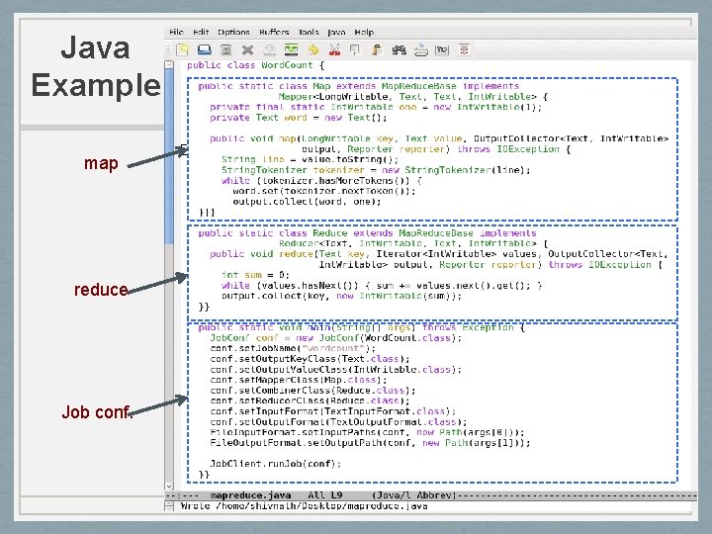712x534 pixels.
Task: Click the Help lifebuoy toolbar icon
Action: click(x=464, y=50)
